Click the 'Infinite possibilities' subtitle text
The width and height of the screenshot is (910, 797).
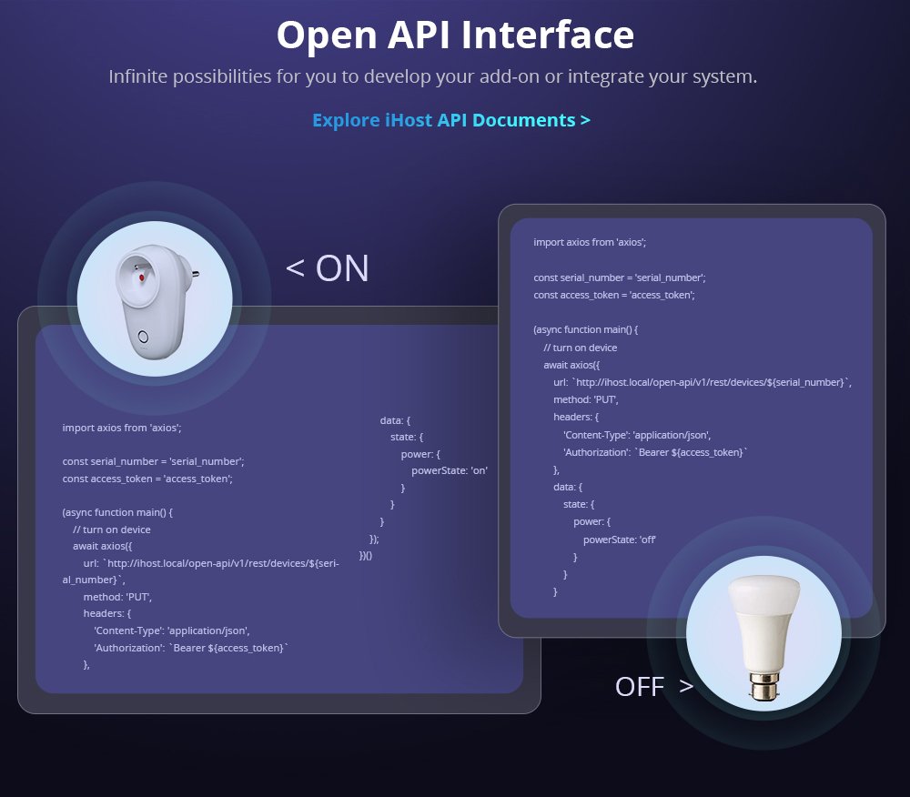pos(432,76)
